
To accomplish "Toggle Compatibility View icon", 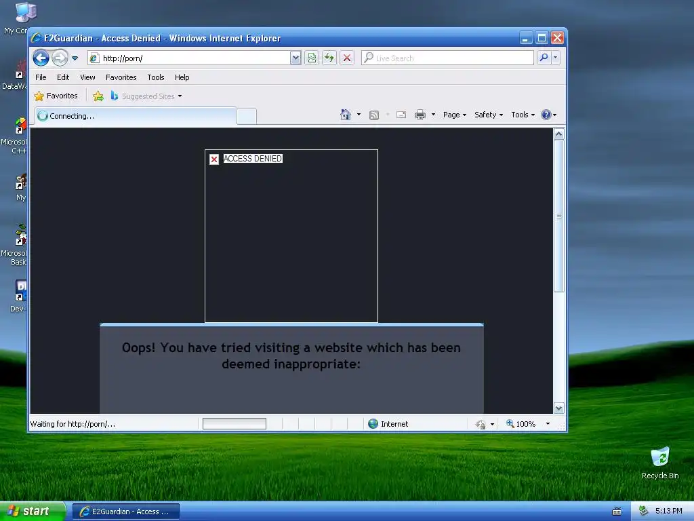I will [x=312, y=58].
